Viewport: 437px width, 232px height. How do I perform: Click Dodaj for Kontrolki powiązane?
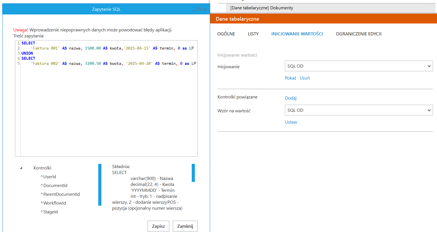pyautogui.click(x=291, y=98)
